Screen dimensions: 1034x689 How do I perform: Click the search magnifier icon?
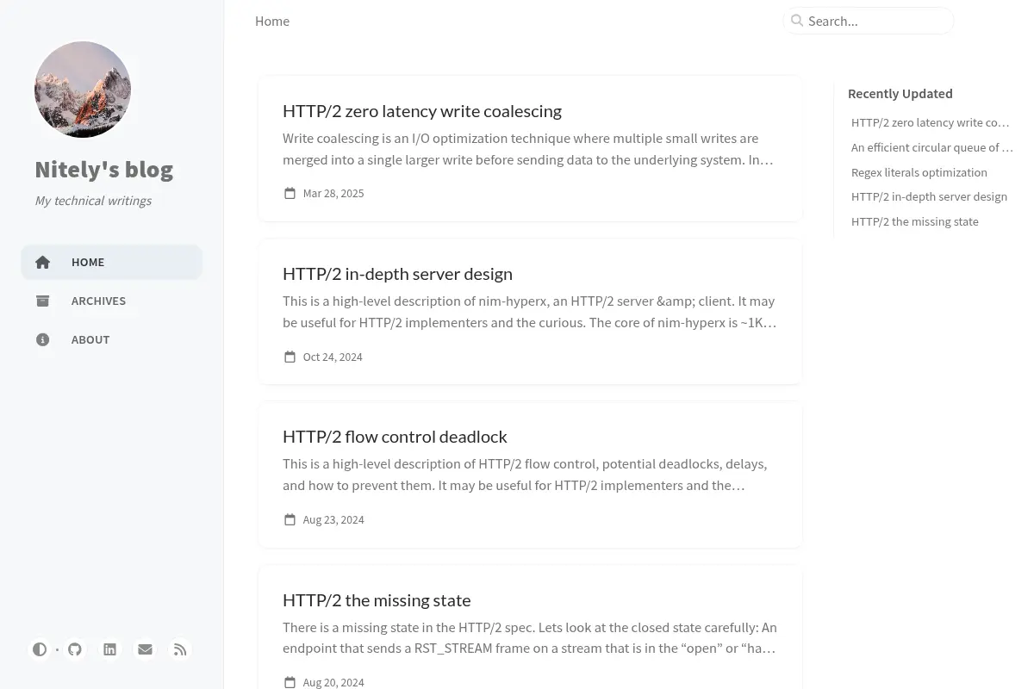[797, 21]
